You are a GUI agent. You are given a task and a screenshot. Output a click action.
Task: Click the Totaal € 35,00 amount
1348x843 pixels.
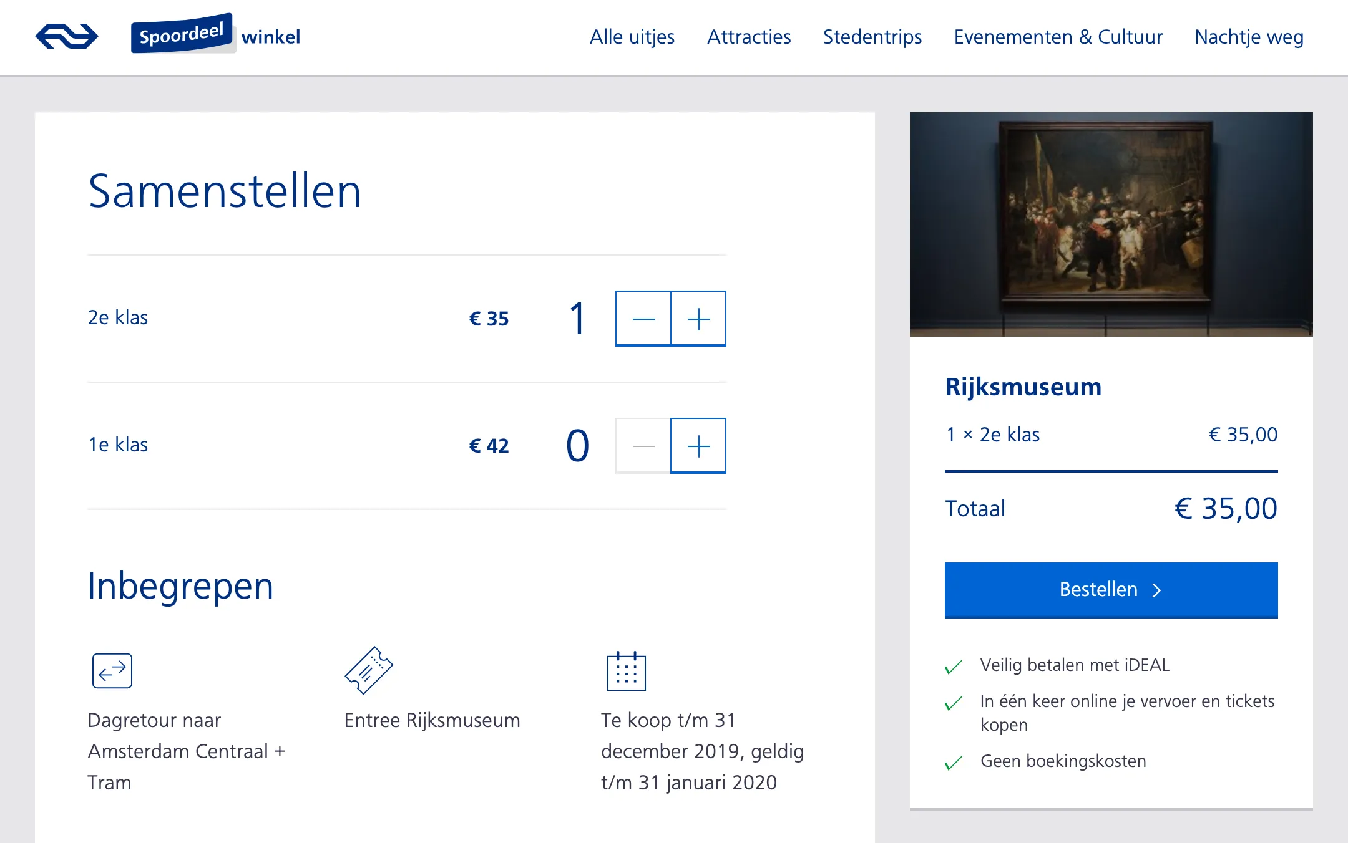point(1226,508)
